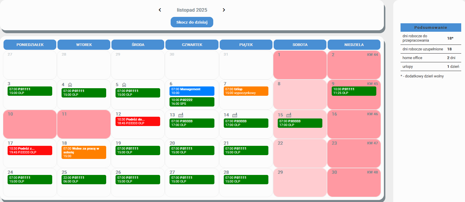Click the factory icon on day 15

289,115
